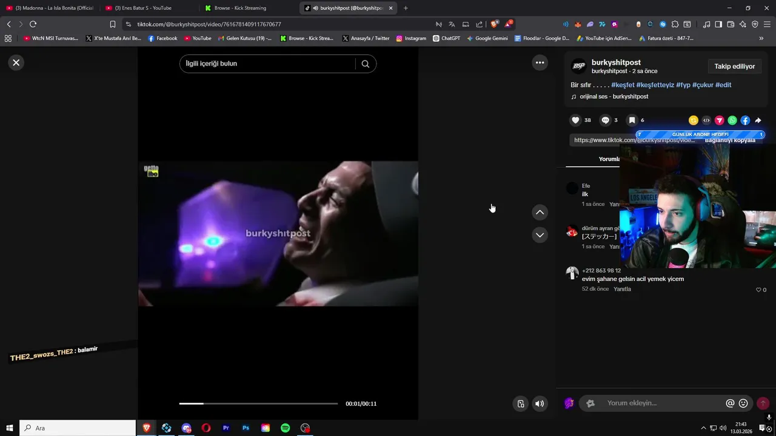Switch to the Enes Batur S YouTube tab
776x436 pixels.
coord(149,8)
